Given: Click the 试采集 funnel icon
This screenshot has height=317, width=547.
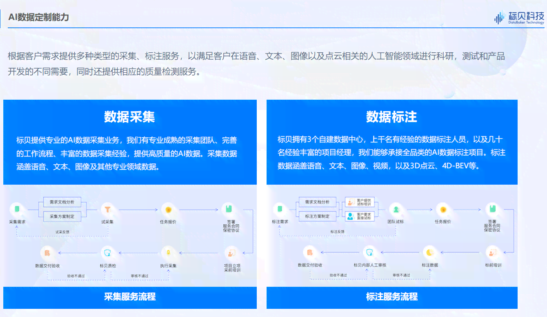Looking at the screenshot, I should [107, 209].
